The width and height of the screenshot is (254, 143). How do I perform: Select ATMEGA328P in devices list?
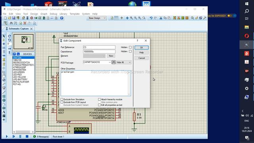19,67
